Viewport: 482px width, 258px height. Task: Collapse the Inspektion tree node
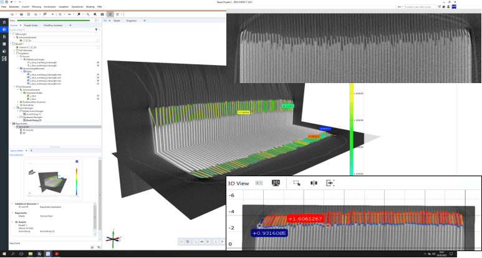pos(14,53)
